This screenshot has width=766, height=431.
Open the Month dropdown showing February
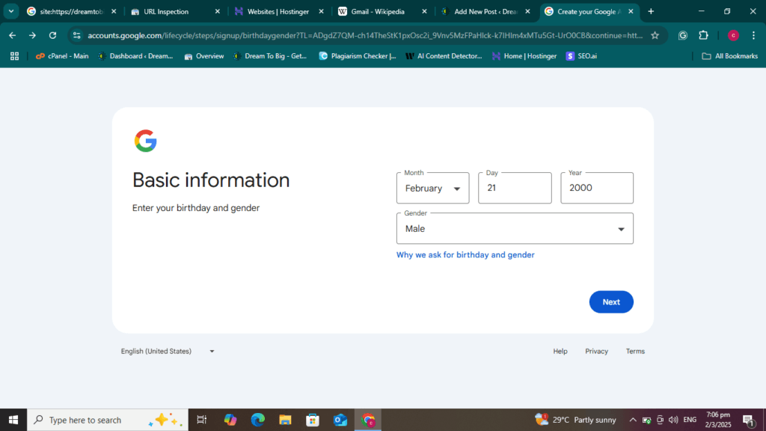433,188
